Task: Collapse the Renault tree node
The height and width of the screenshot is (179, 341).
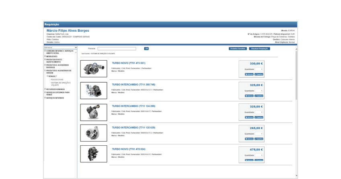Action: click(x=47, y=76)
